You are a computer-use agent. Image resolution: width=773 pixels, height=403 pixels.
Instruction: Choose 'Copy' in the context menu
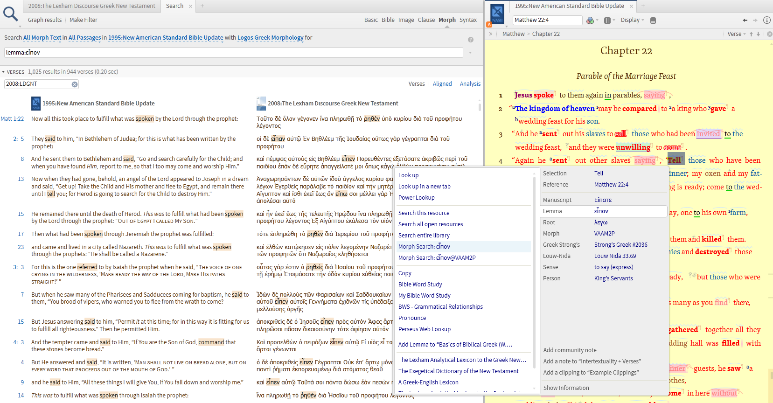pyautogui.click(x=405, y=273)
